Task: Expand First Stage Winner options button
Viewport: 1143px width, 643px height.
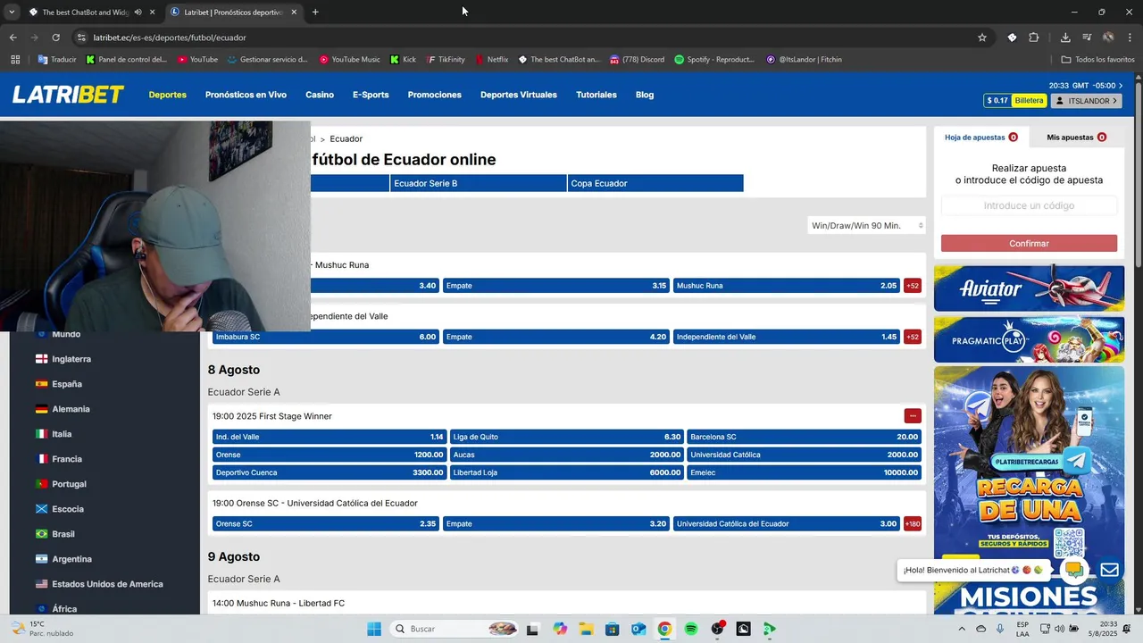Action: pos(912,416)
